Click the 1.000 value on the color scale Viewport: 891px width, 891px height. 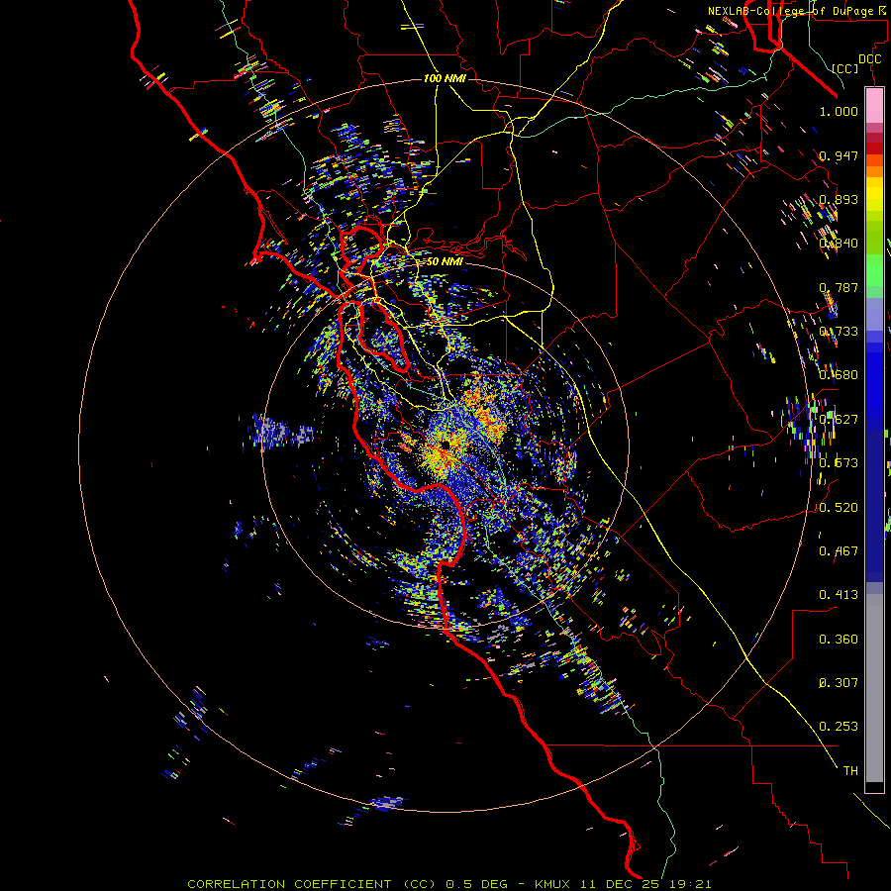pyautogui.click(x=839, y=111)
